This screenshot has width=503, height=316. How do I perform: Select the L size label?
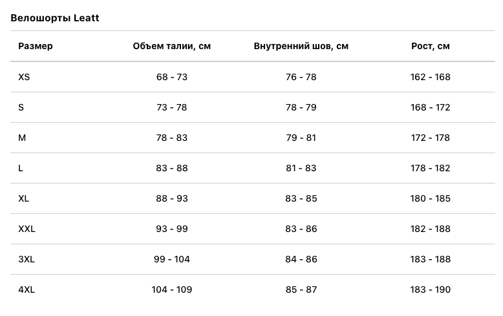21,168
